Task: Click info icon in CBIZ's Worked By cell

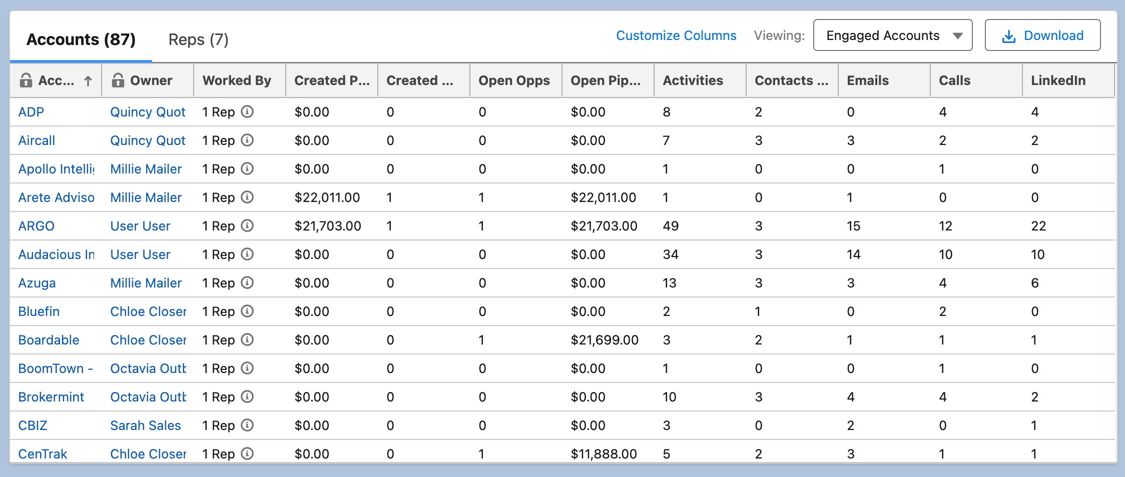Action: pos(247,425)
